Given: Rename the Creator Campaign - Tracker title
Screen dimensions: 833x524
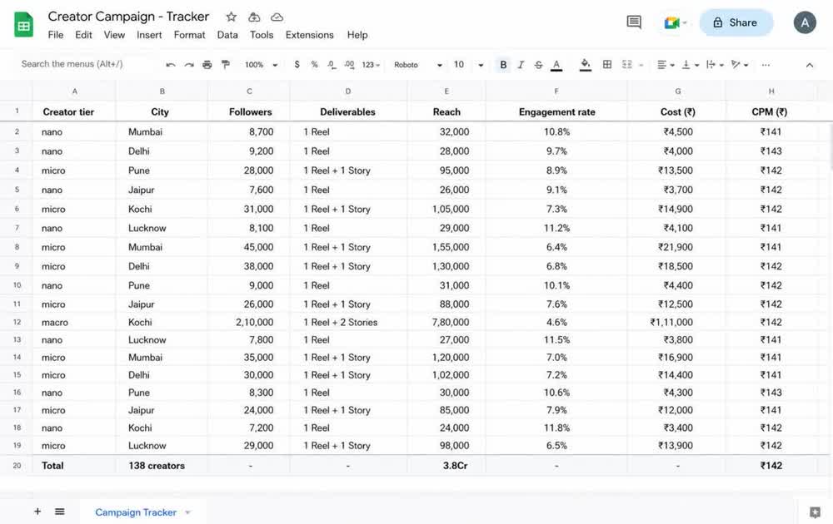Looking at the screenshot, I should (128, 17).
